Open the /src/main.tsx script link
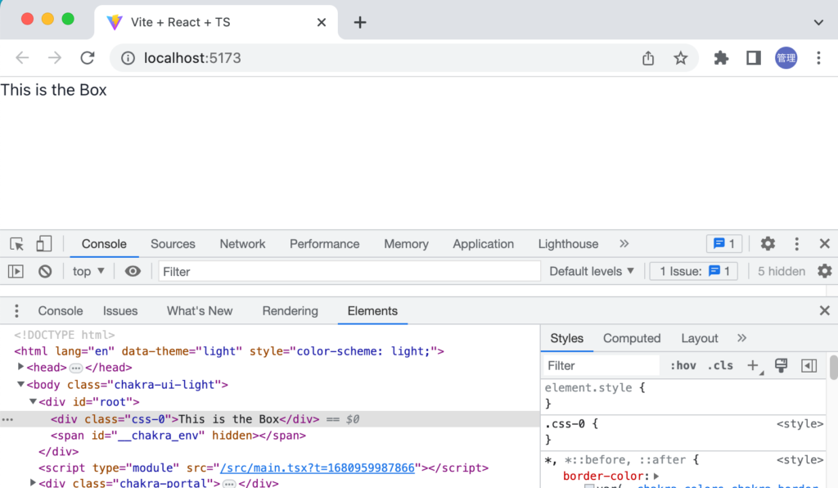 [318, 468]
